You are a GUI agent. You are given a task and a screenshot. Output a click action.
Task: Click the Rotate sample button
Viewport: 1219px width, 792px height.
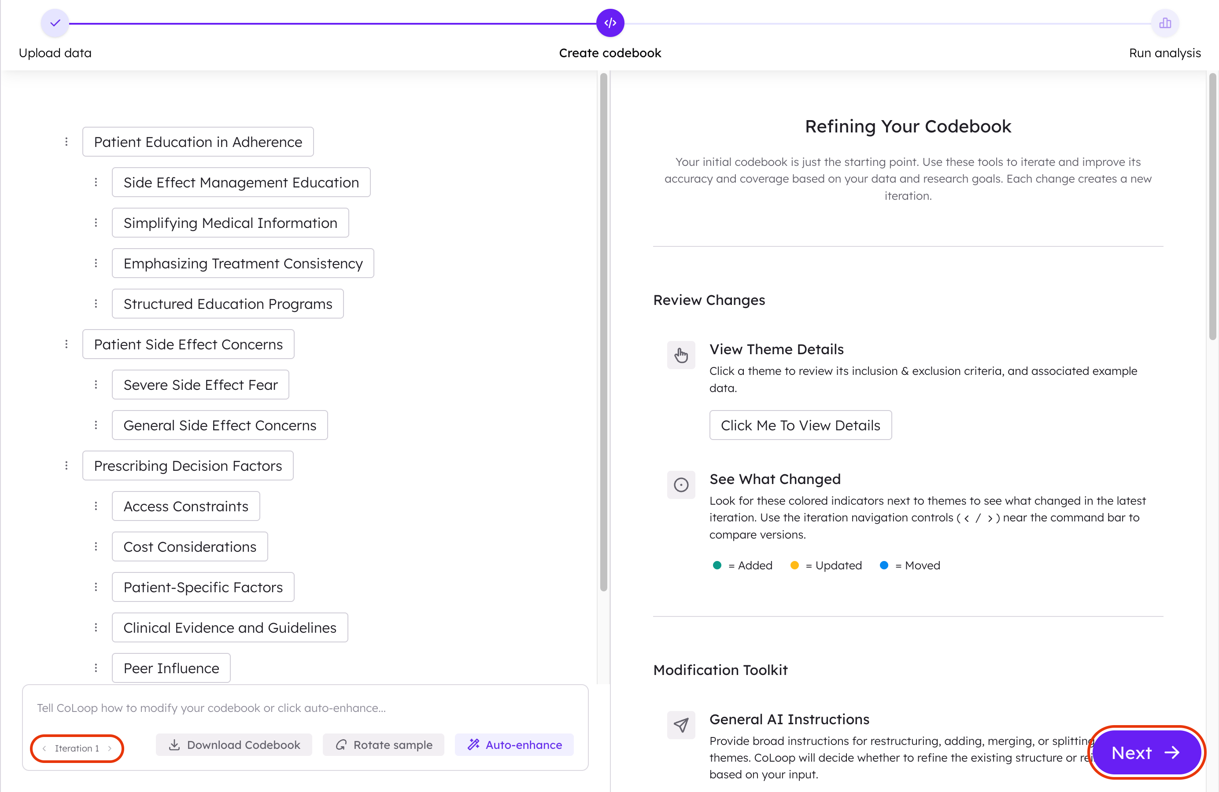click(x=384, y=745)
